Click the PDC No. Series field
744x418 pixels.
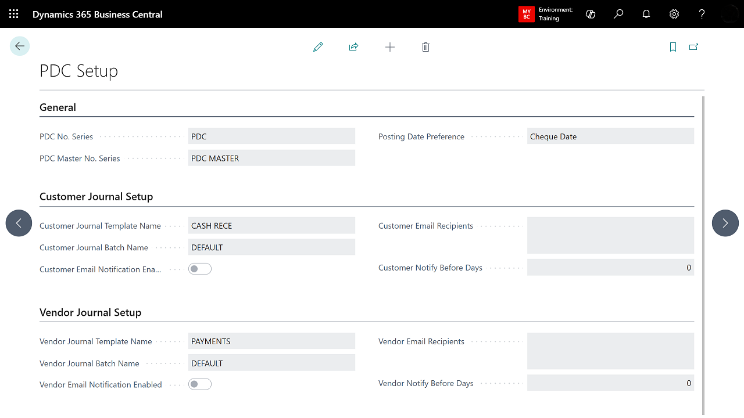coord(271,136)
